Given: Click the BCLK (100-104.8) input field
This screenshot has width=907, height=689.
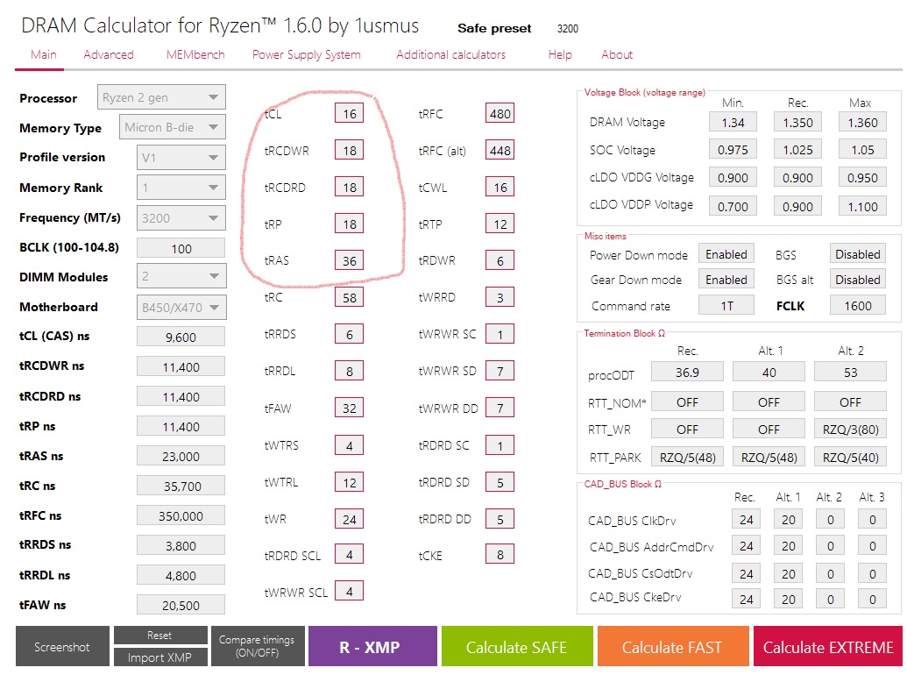Looking at the screenshot, I should coord(181,248).
